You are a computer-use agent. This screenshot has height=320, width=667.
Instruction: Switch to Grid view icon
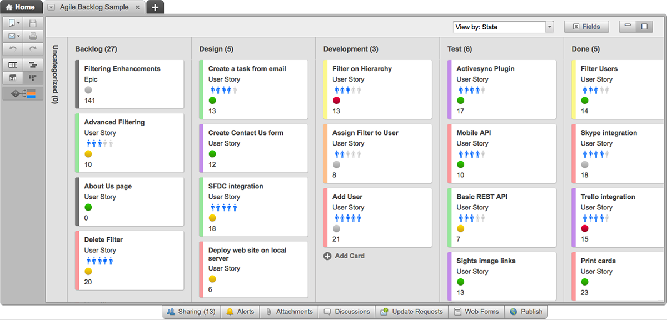tap(13, 65)
